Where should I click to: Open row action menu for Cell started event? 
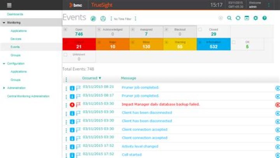tap(66, 156)
